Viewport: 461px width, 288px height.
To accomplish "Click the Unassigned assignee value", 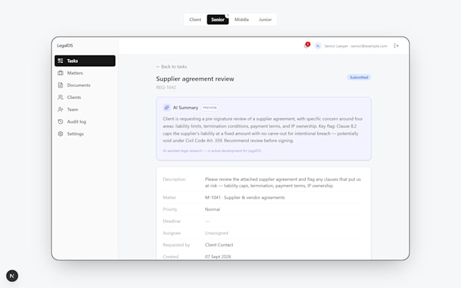I will point(216,233).
